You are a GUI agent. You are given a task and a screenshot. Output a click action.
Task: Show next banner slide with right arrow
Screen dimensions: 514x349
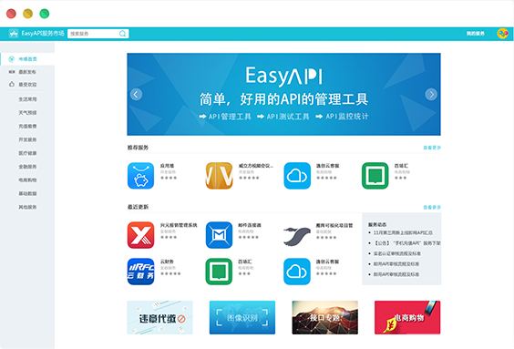click(431, 95)
